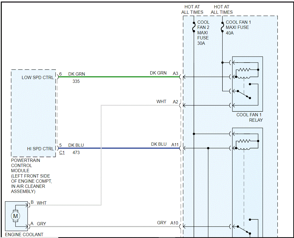Click the HI SPD CTRL label
Image resolution: width=294 pixels, height=238 pixels.
40,149
